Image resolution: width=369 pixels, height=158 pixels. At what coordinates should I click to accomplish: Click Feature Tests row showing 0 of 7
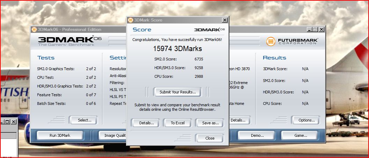[67, 95]
